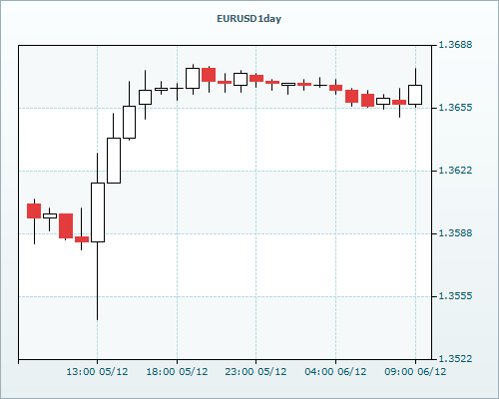Click the tallest white candle with long lower wick
Screen dimensions: 499x399
[x=98, y=212]
